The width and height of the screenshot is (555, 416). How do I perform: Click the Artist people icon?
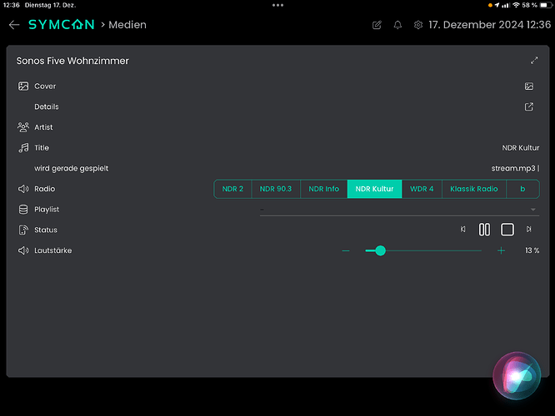coord(23,127)
